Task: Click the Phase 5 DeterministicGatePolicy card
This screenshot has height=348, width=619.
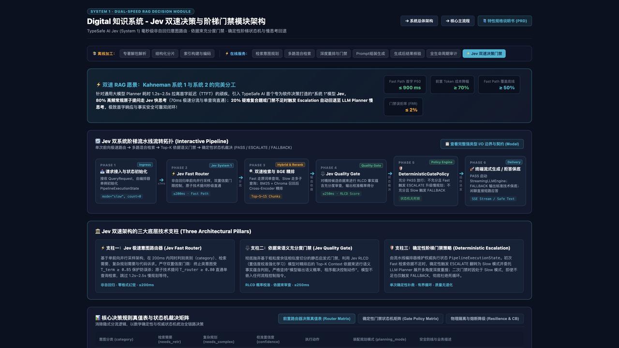Action: 426,181
